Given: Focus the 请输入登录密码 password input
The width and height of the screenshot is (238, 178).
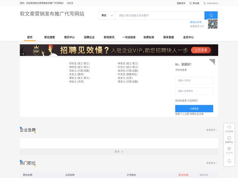Looking at the screenshot, I should tap(194, 91).
